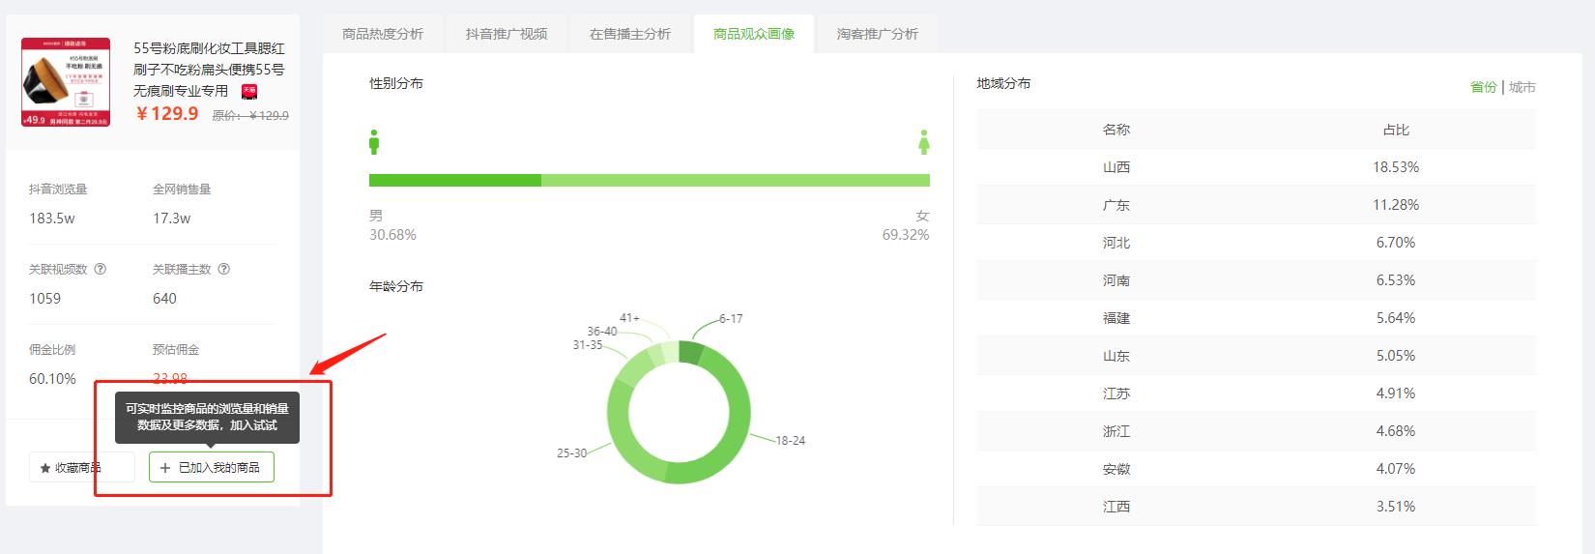Switch region view to 城市
Viewport: 1595px width, 554px height.
(1522, 87)
